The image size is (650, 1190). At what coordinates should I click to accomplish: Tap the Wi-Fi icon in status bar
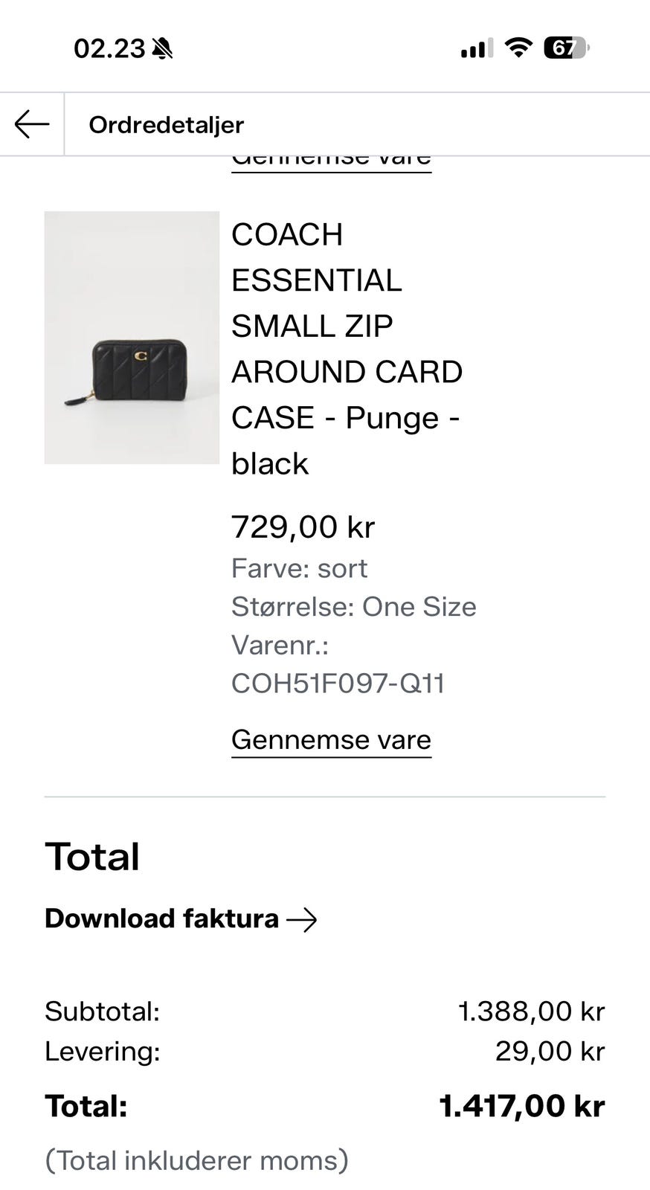tap(518, 48)
